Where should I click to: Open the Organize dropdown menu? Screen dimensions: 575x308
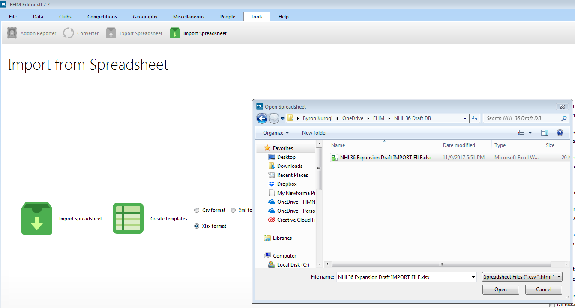[276, 133]
